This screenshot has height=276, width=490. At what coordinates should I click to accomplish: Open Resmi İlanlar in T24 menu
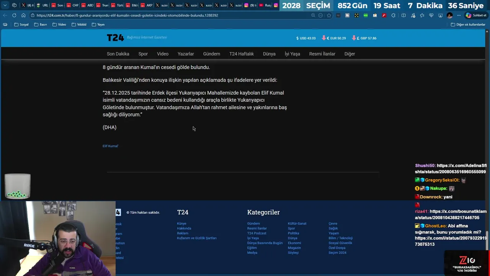tap(322, 54)
